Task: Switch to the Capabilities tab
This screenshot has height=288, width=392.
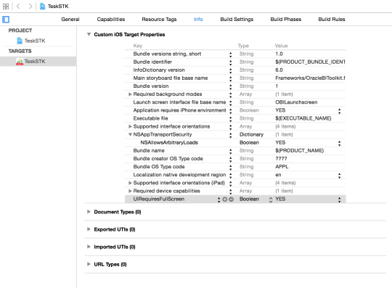Action: click(x=111, y=20)
